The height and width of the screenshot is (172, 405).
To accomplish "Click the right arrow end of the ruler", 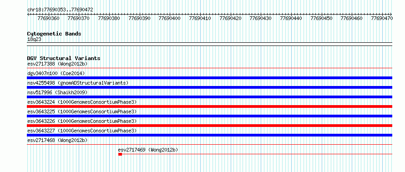I will coord(391,14).
